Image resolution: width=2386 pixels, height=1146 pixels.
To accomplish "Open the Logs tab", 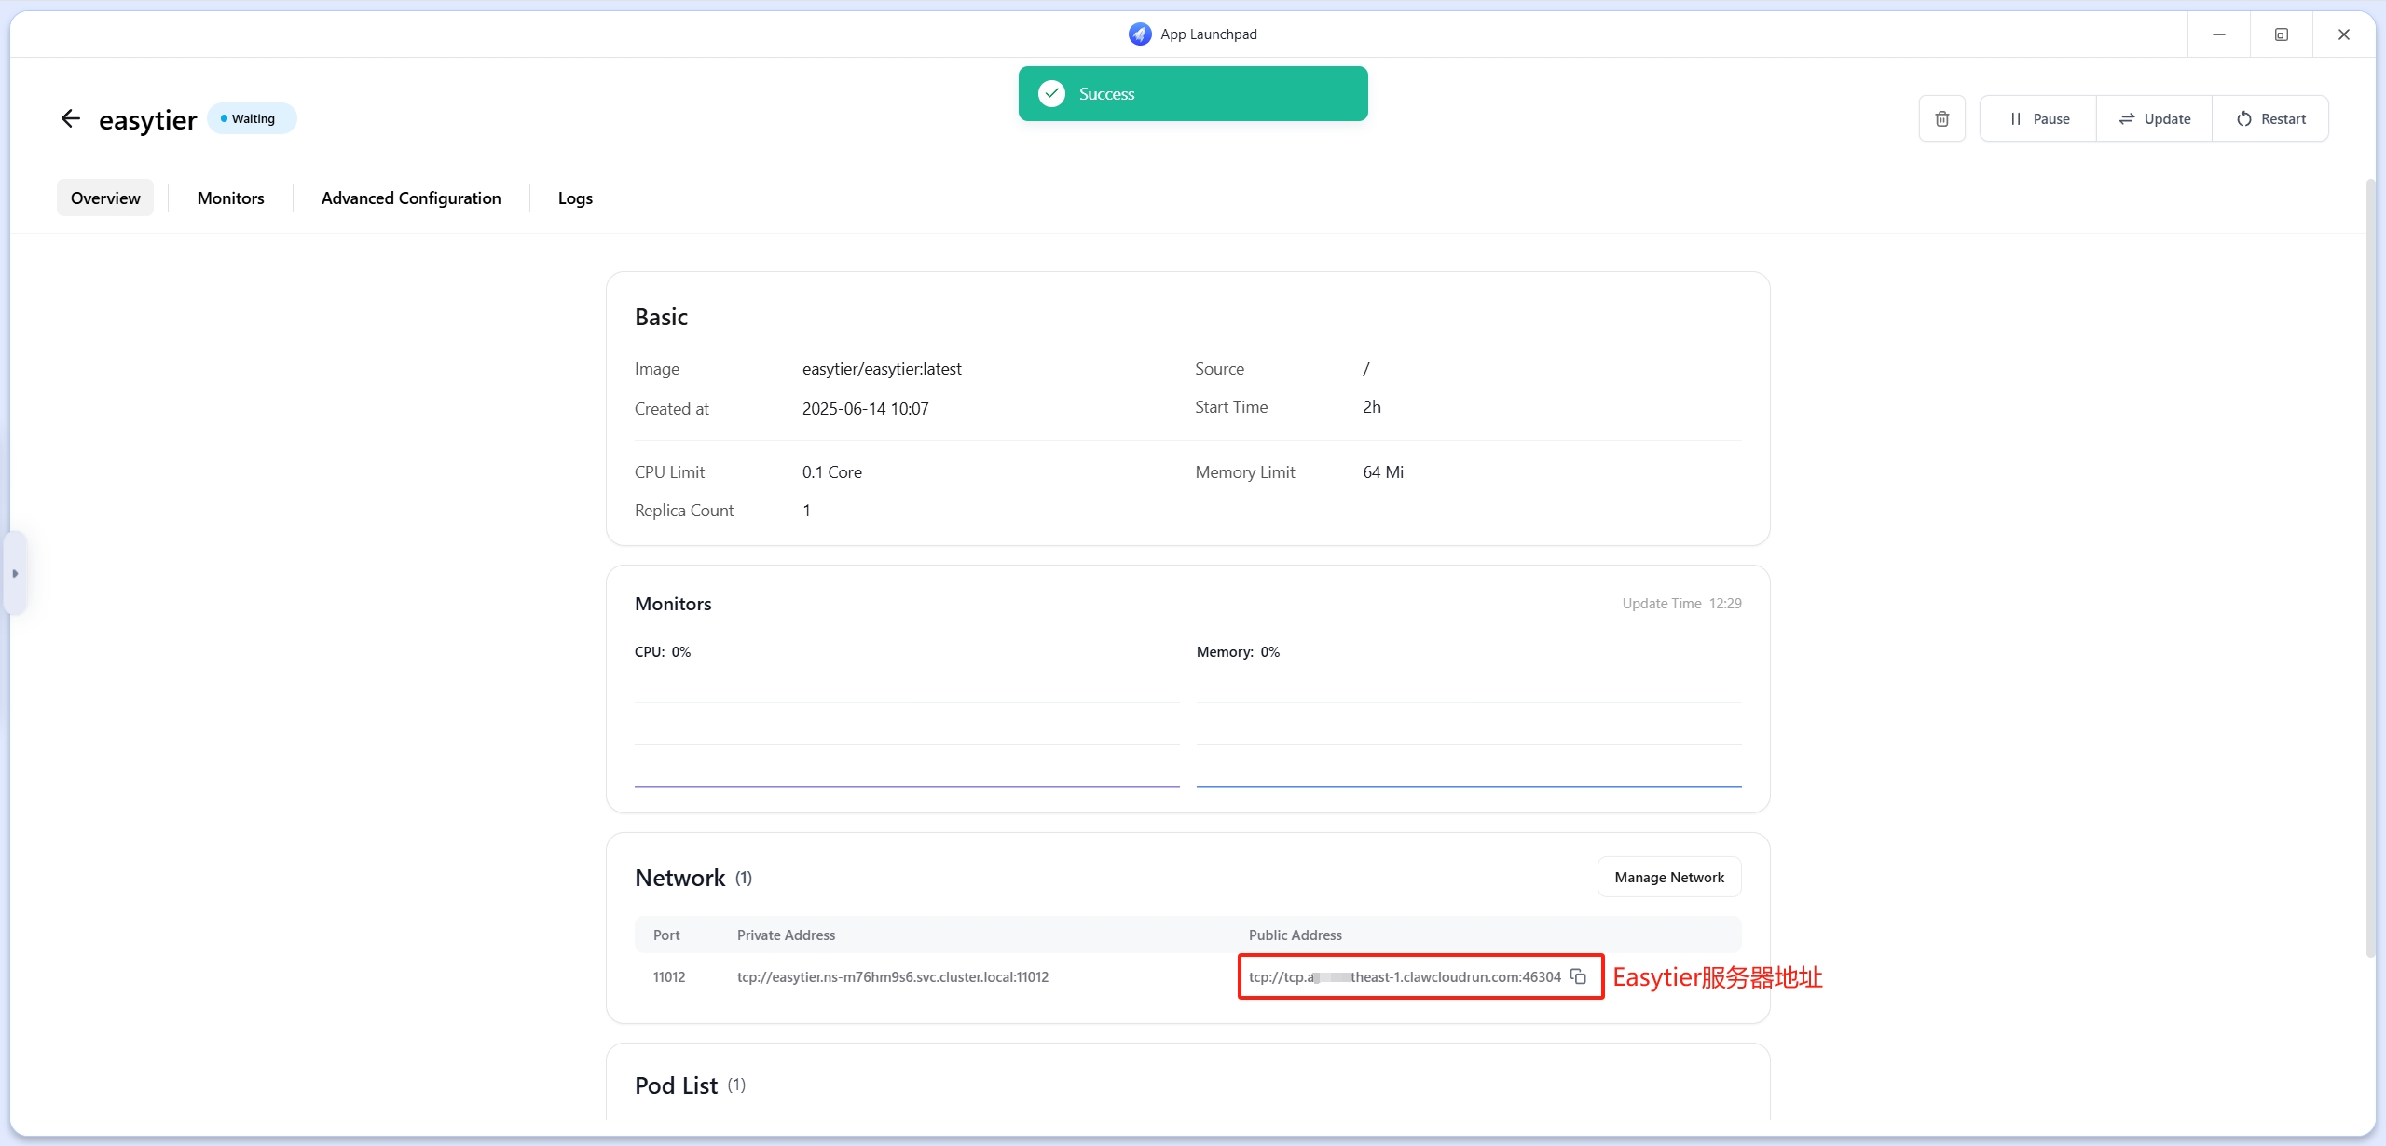I will coord(575,198).
